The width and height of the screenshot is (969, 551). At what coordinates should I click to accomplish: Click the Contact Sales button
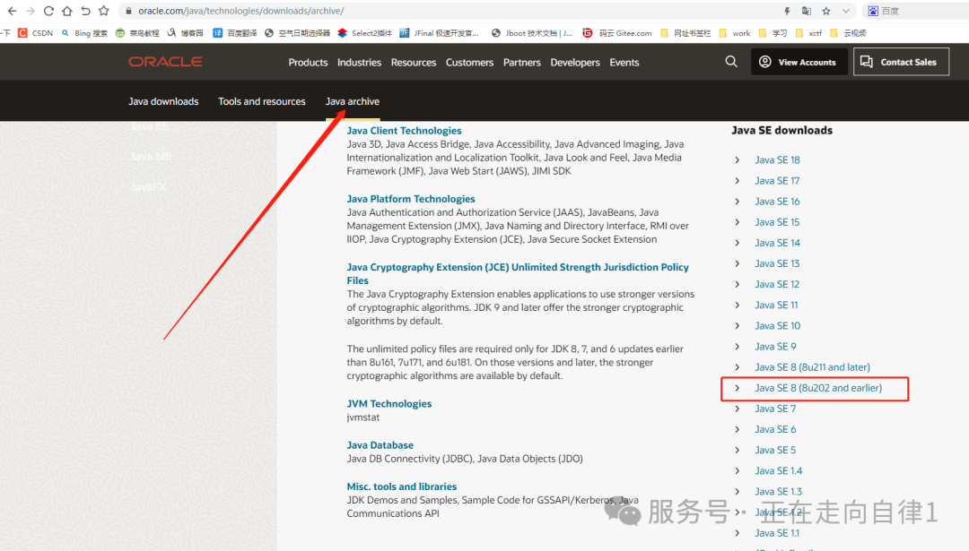(x=900, y=62)
